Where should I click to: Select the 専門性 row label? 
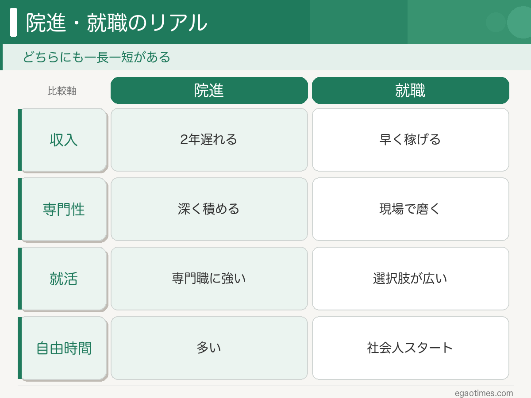click(64, 209)
